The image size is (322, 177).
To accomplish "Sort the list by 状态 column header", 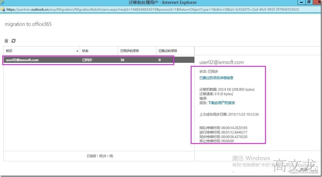I will (x=85, y=51).
